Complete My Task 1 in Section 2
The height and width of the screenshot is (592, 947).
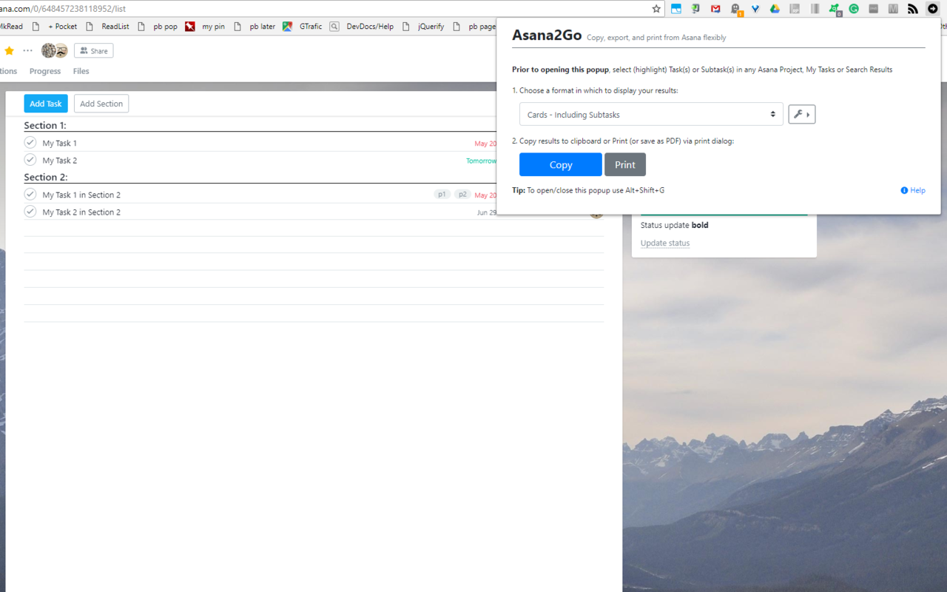[30, 194]
